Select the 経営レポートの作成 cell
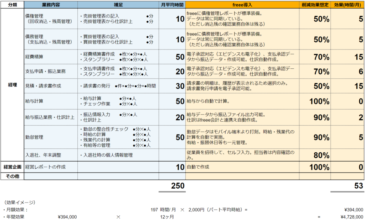The height and width of the screenshot is (221, 365). [x=51, y=167]
